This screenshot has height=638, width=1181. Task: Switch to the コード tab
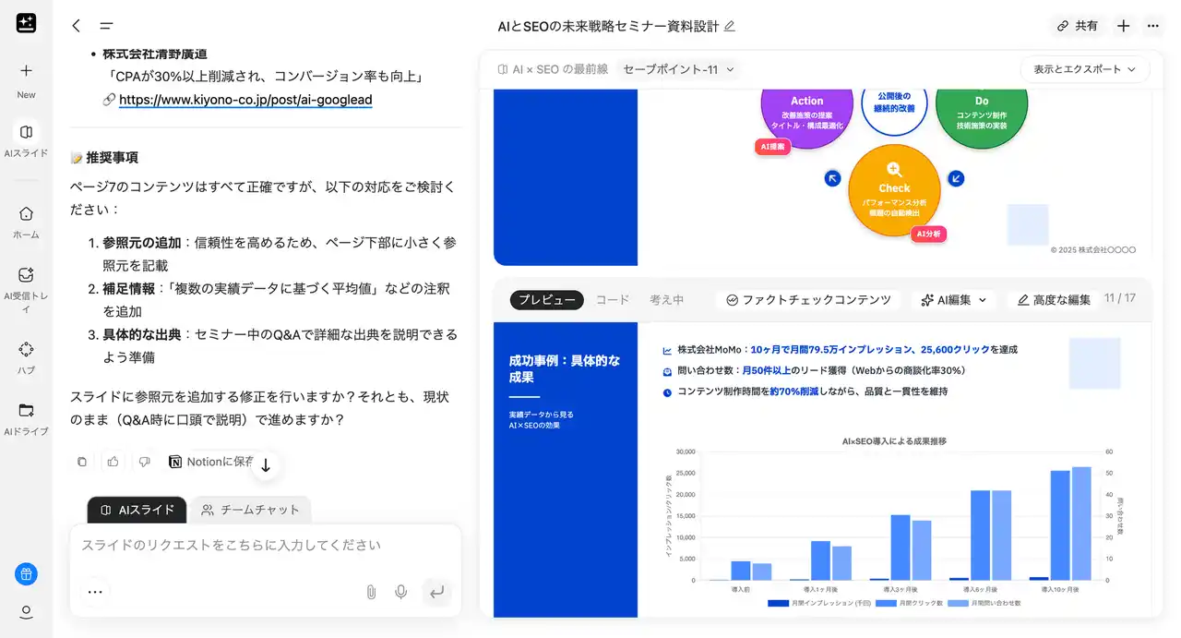point(613,300)
